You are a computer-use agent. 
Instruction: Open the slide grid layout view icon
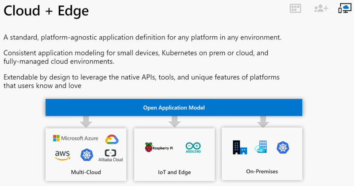pos(295,8)
